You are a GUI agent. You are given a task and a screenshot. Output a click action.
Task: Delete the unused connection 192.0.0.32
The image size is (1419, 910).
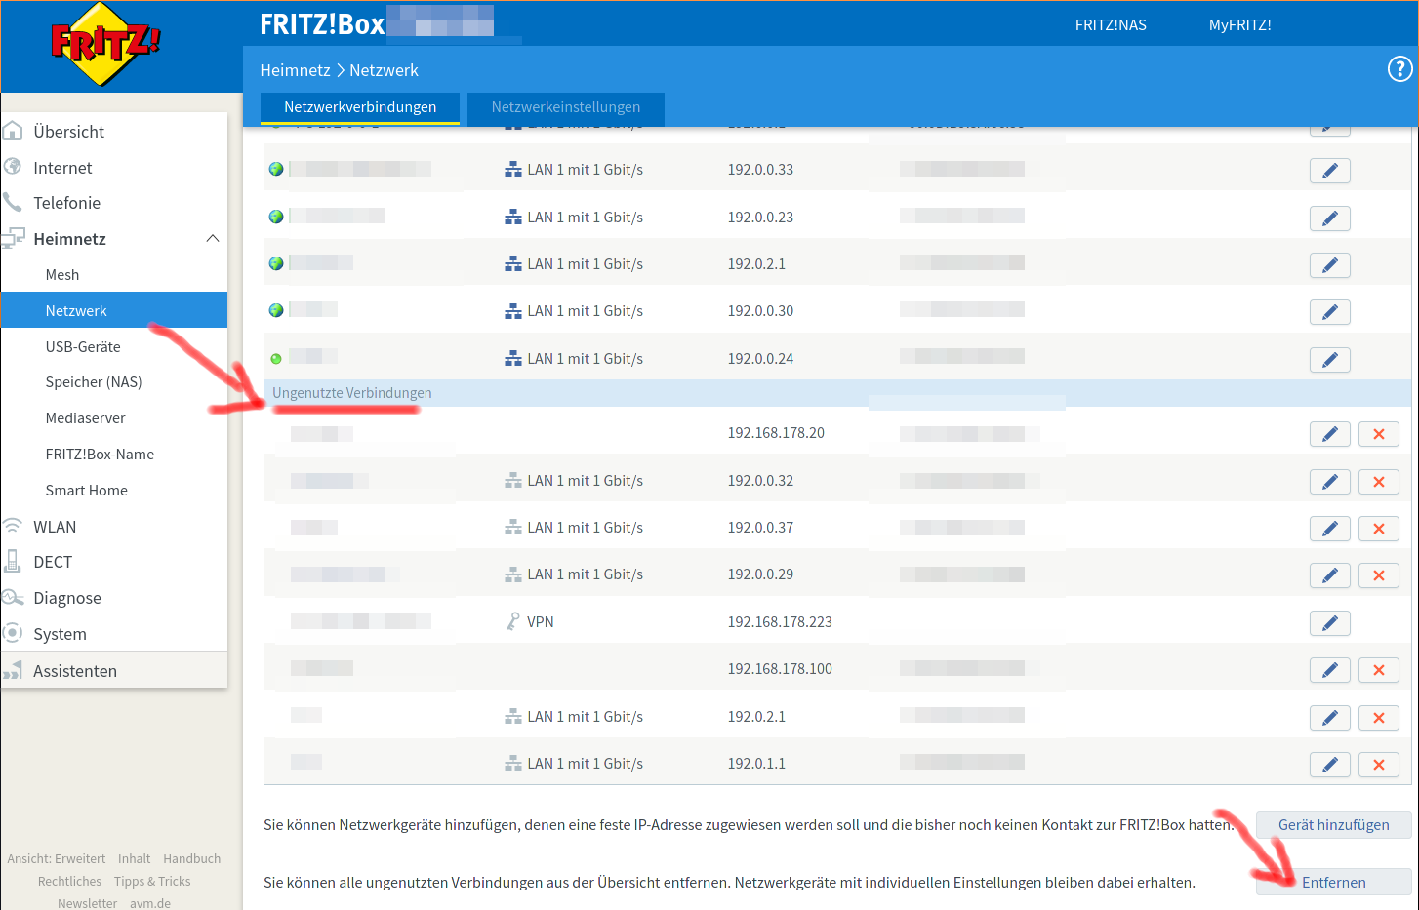point(1378,482)
